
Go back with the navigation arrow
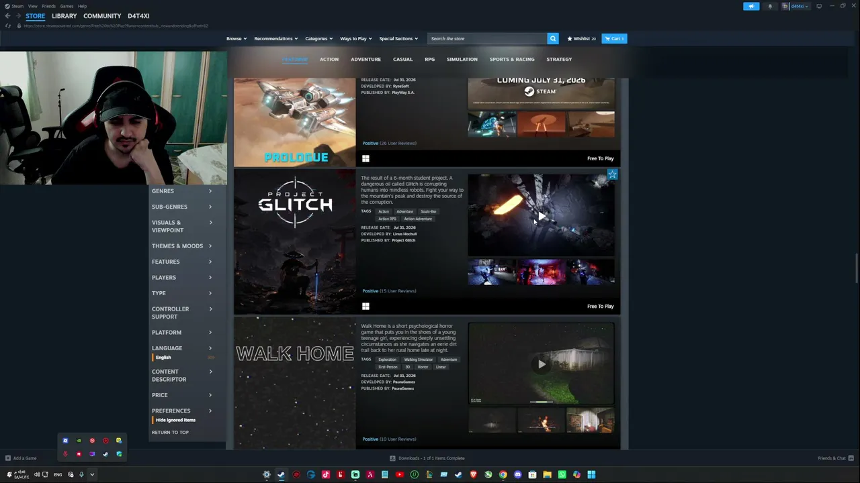tap(8, 16)
